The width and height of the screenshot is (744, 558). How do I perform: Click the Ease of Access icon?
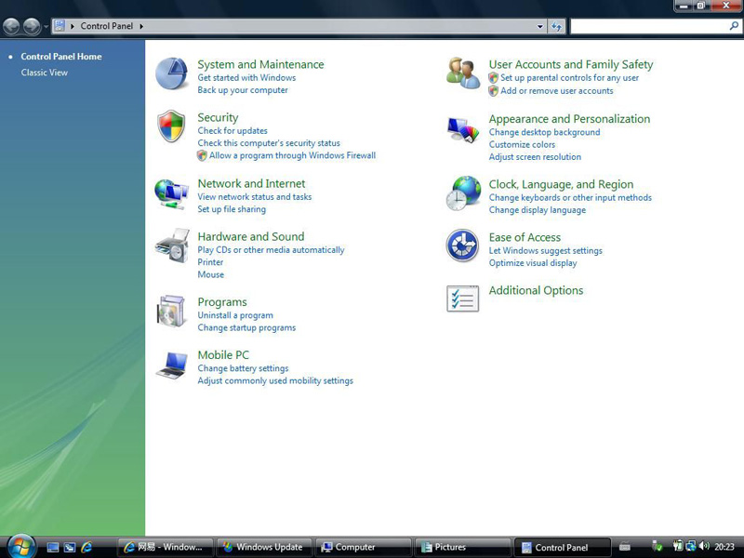462,246
